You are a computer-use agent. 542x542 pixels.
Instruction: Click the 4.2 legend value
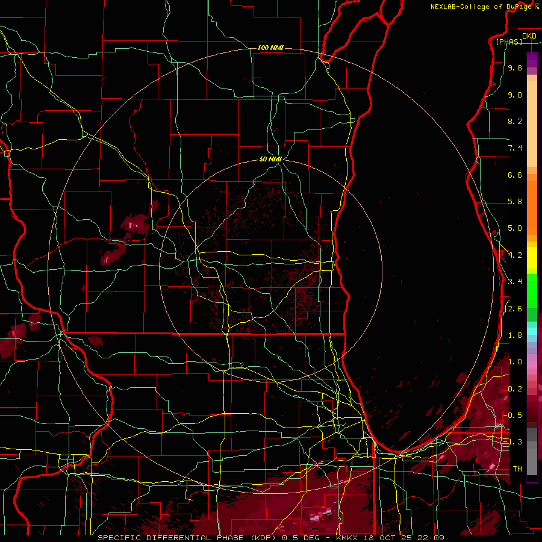[515, 255]
